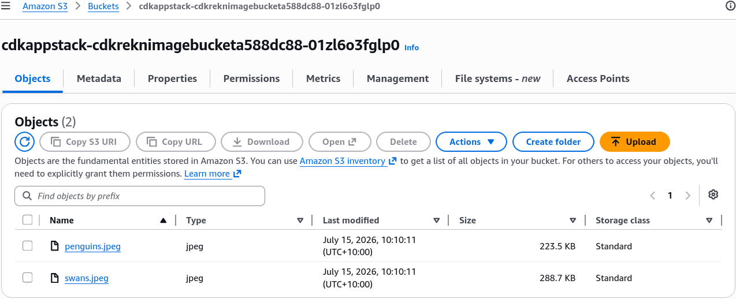Click the jpeg type cell for swans.jpeg
This screenshot has height=299, width=736.
[x=195, y=278]
